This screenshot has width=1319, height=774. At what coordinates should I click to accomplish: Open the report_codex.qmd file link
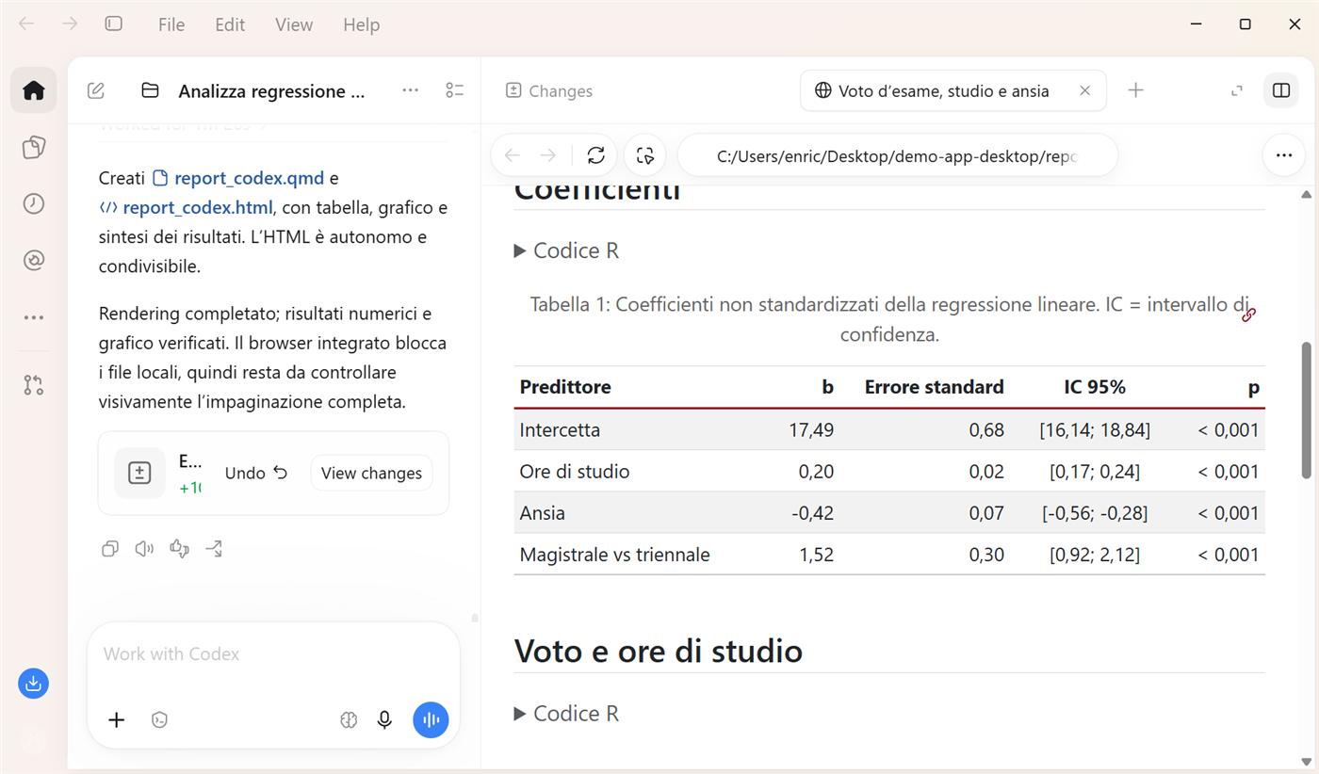click(x=238, y=178)
